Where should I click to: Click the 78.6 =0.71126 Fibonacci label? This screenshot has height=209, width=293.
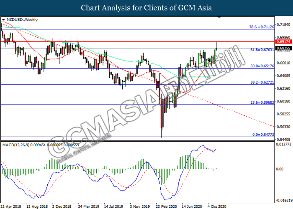coord(262,27)
